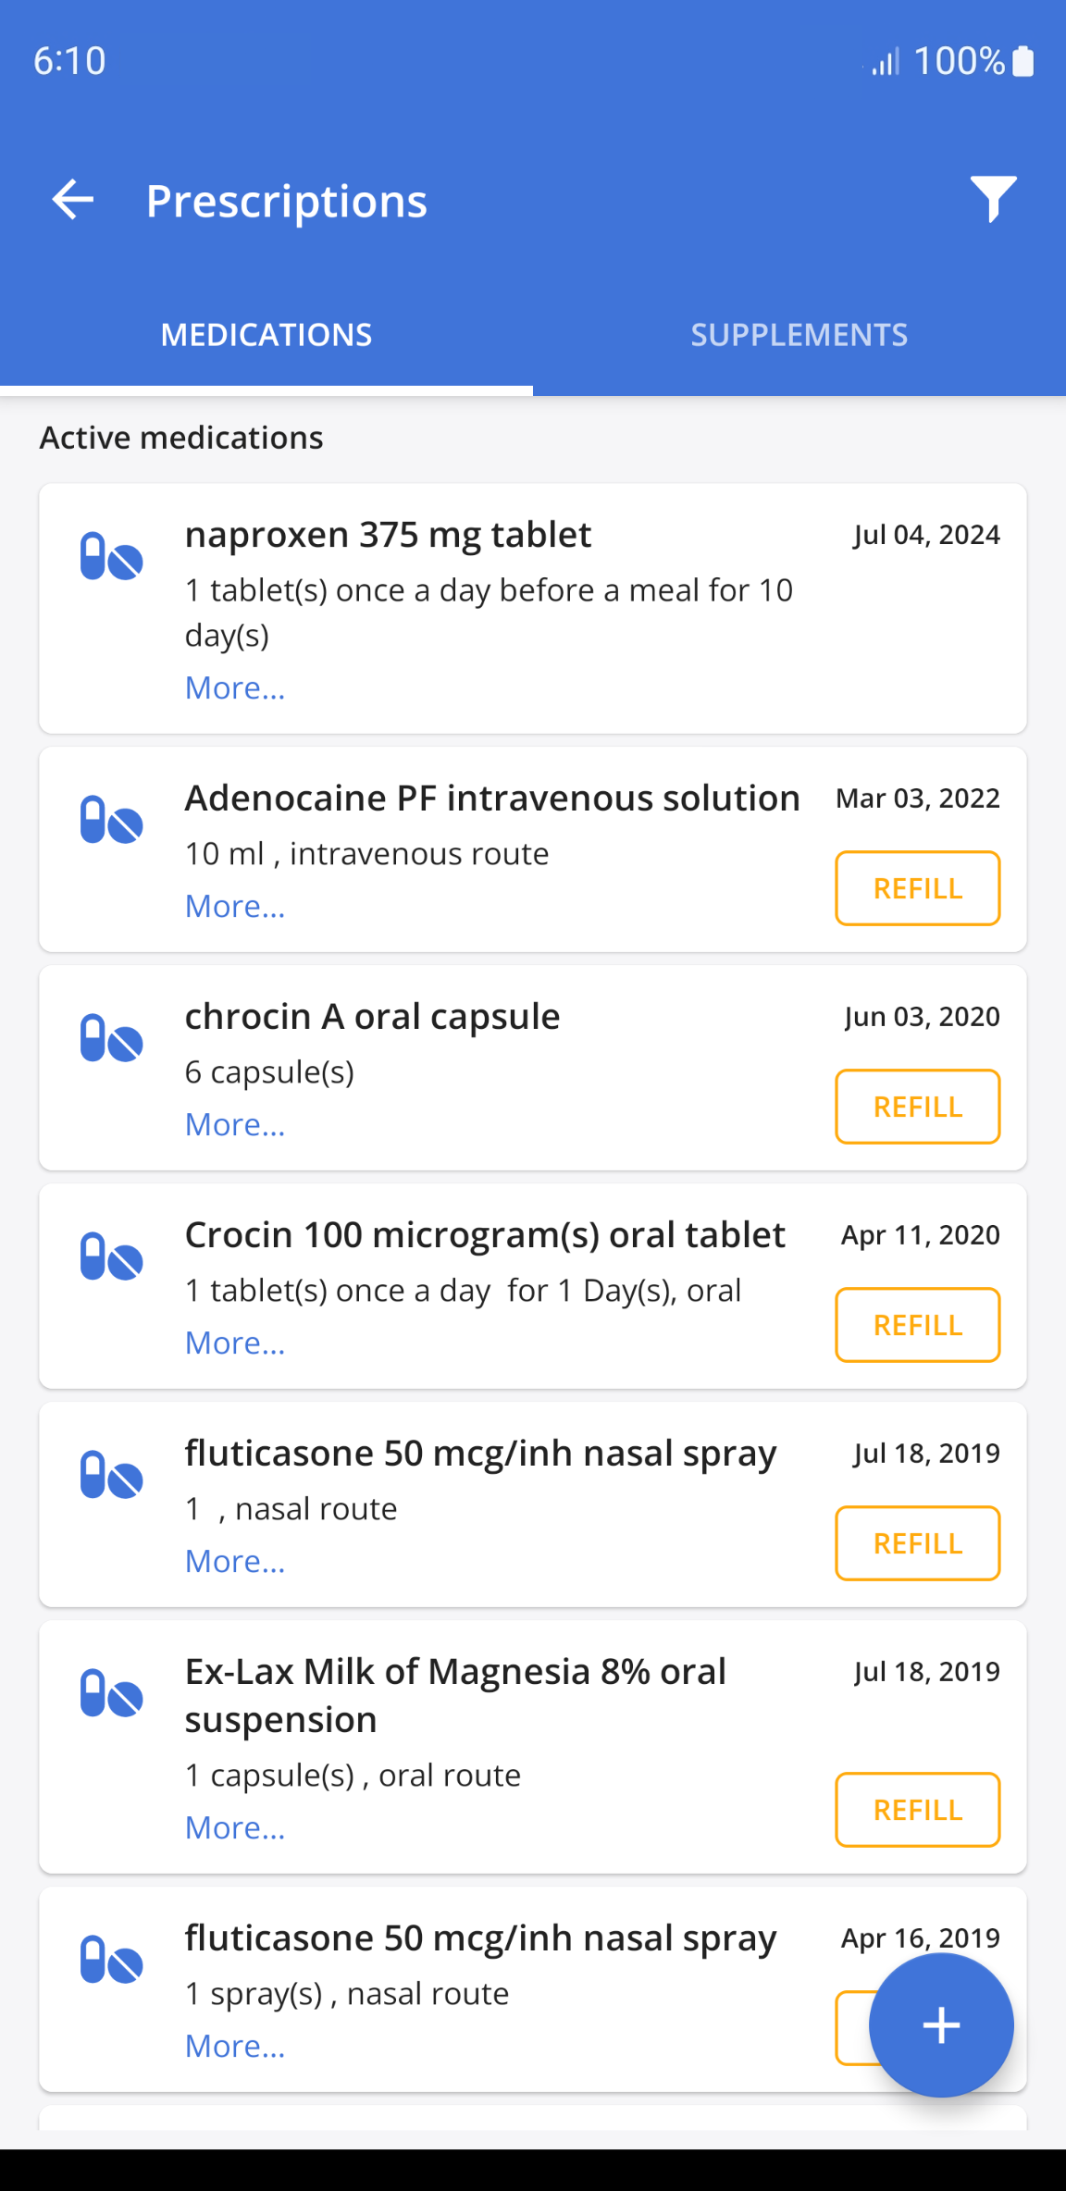Screen dimensions: 1066x2191
Task: Show More details for Crocin 100
Action: tap(235, 1343)
